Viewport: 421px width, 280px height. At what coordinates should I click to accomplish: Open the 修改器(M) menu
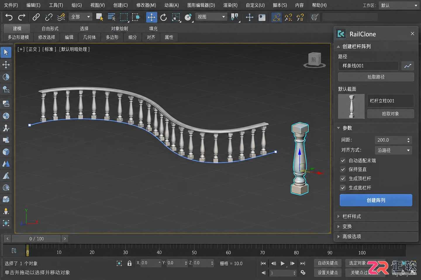146,5
